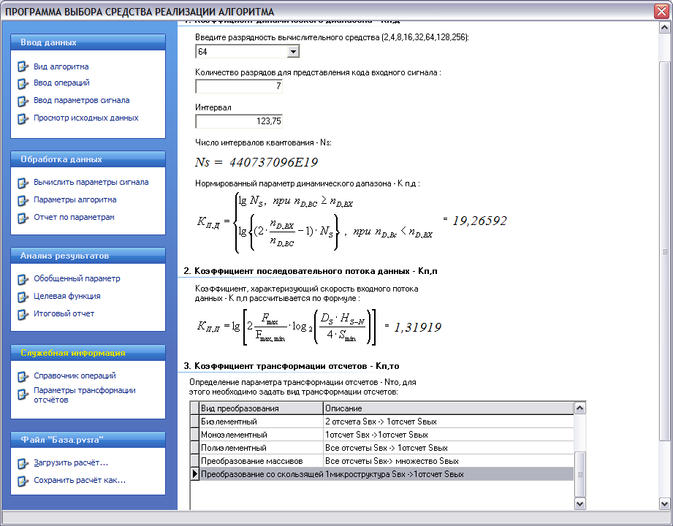Collapse the Обработка данных panel header
The image size is (673, 526).
pos(88,159)
